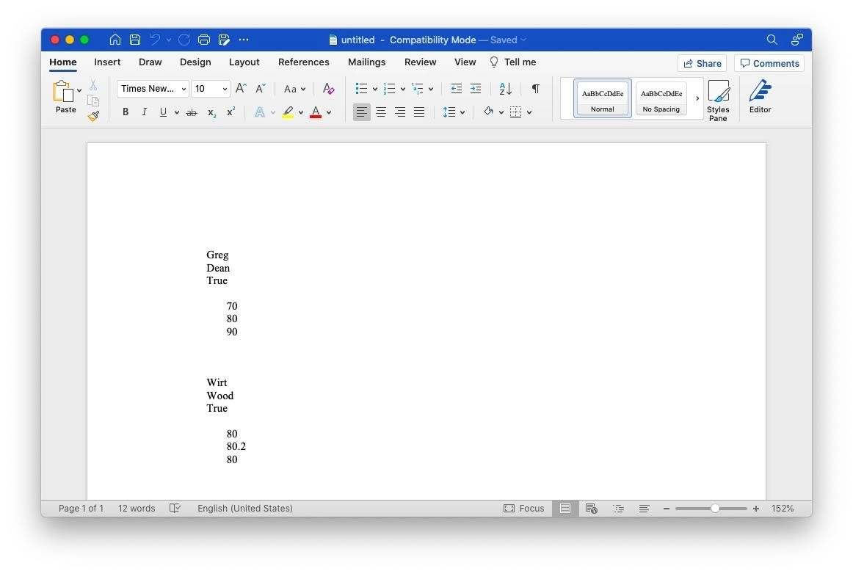Cut selection with scissors icon
Image resolution: width=853 pixels, height=571 pixels.
click(x=93, y=85)
